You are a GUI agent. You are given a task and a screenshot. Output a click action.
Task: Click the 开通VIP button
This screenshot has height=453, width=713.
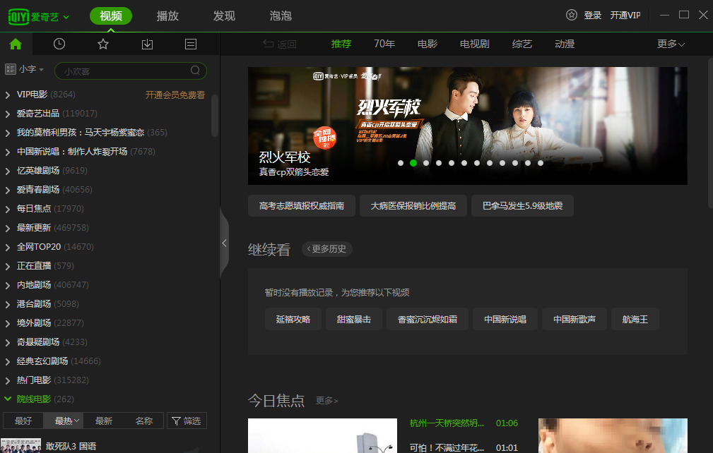click(626, 14)
